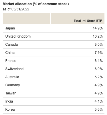Select the Switzerland row label
The height and width of the screenshot is (115, 107).
(x=14, y=69)
